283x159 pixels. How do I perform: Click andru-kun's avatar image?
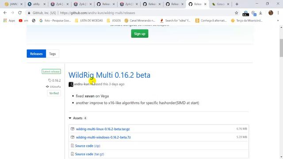click(71, 84)
